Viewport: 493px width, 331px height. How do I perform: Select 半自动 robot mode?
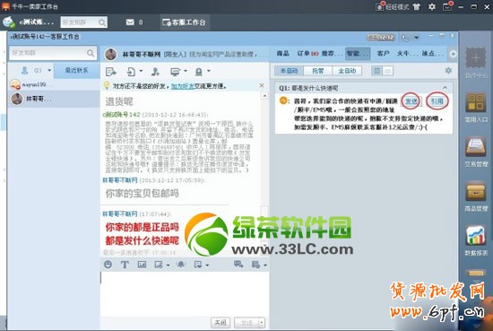tap(289, 71)
